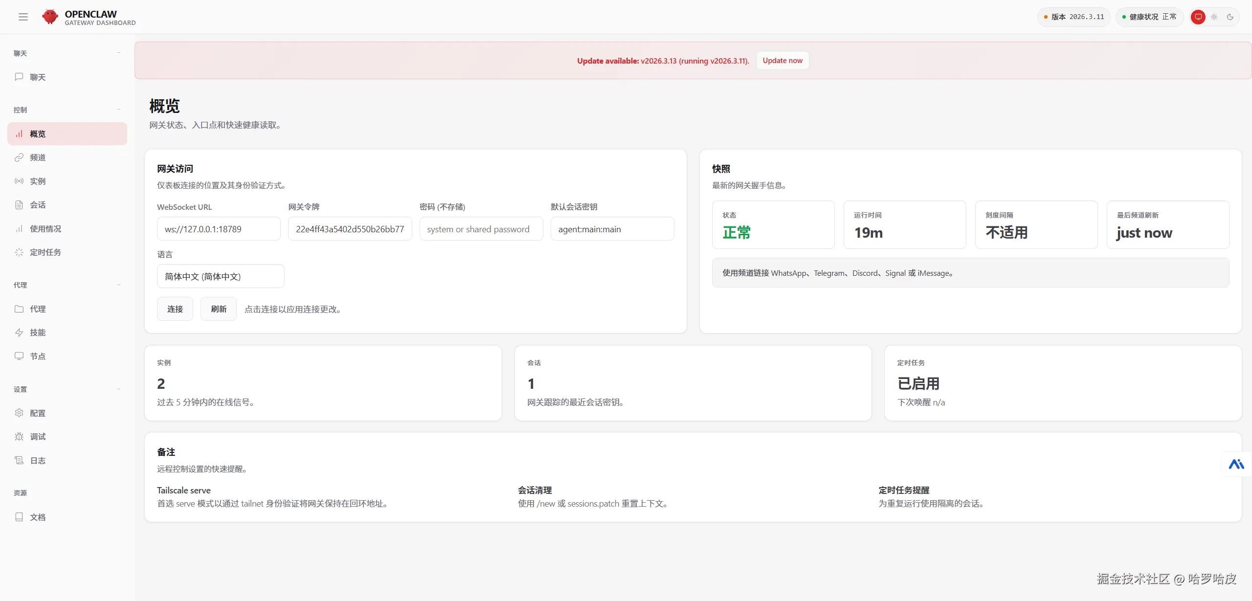Open the 技能 skills page
The height and width of the screenshot is (601, 1252).
(x=37, y=333)
